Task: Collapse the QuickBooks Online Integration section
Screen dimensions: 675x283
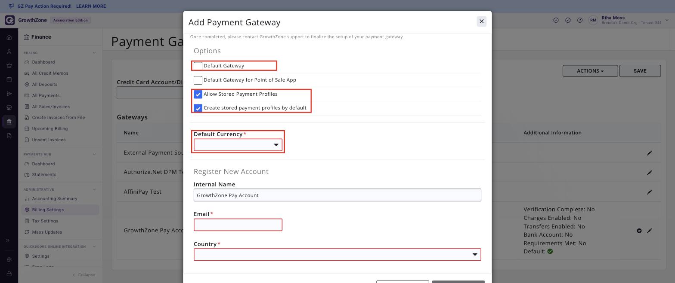Action: pos(94,246)
